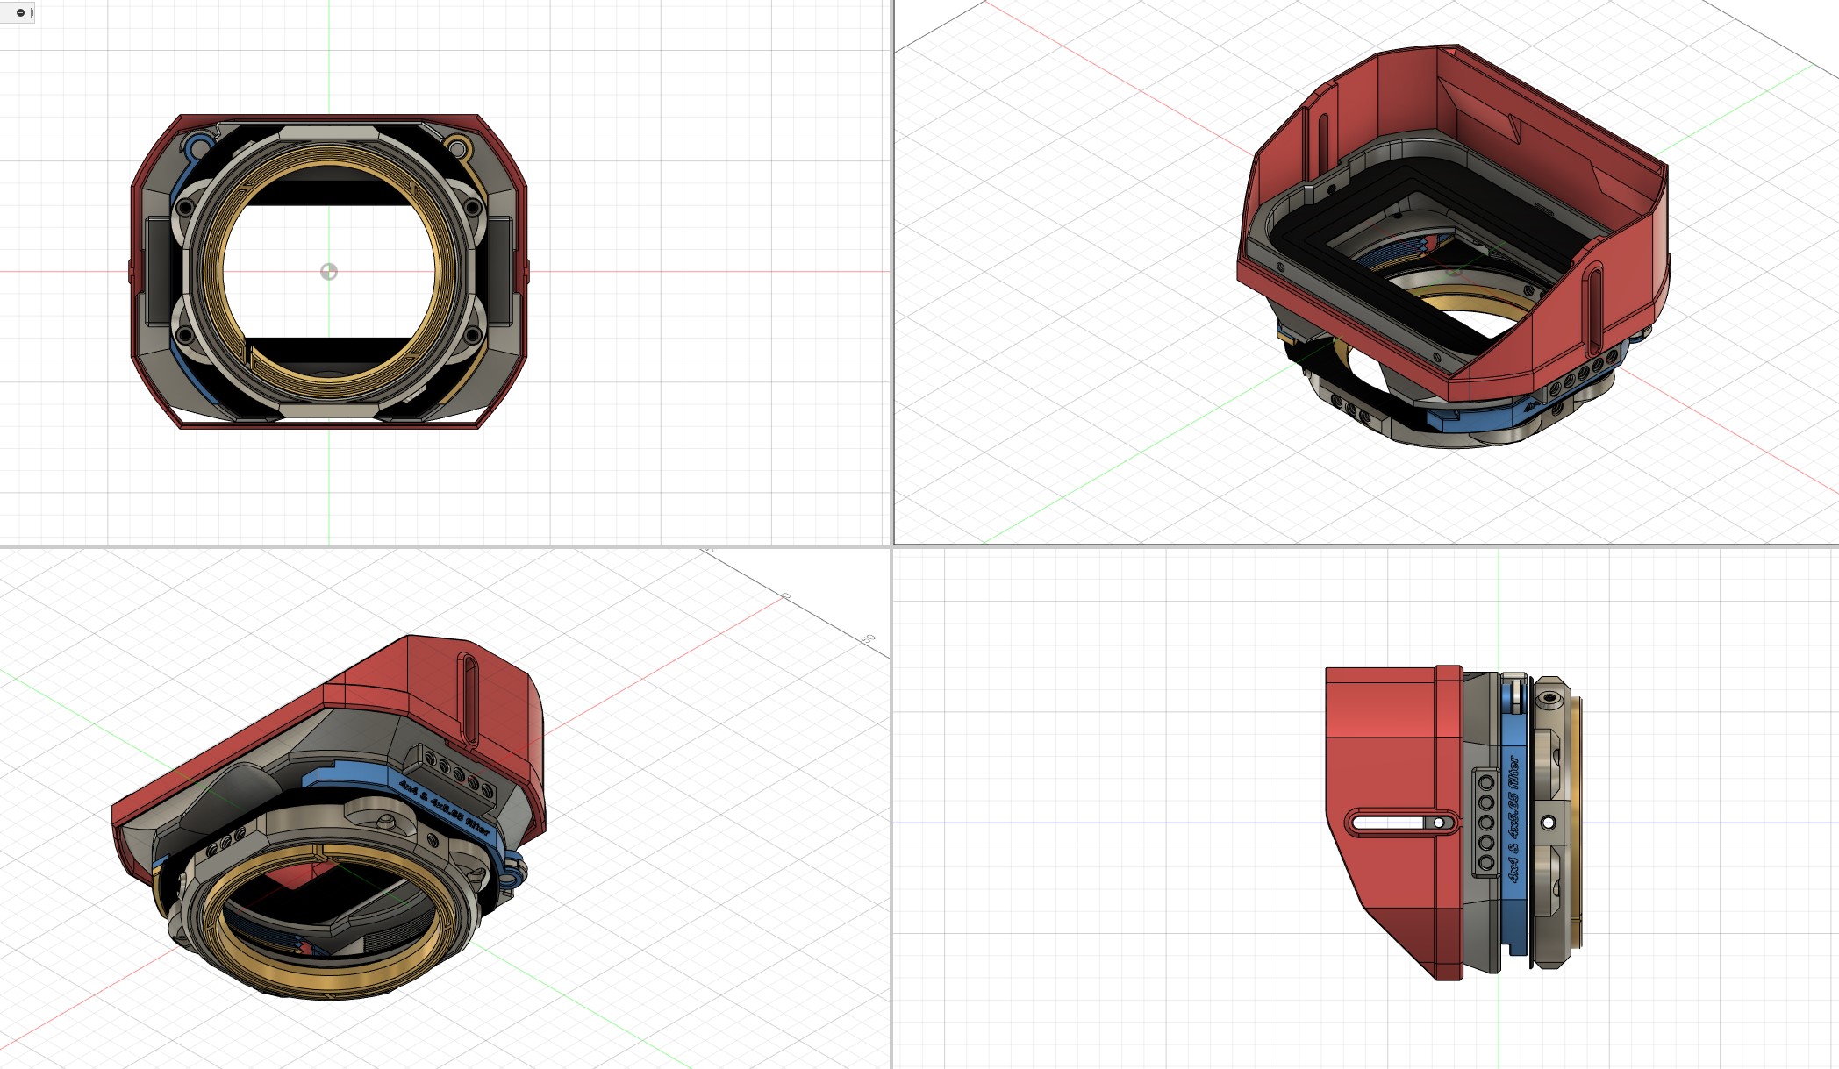Select the vertical slot on upper-right view hood

point(1594,311)
